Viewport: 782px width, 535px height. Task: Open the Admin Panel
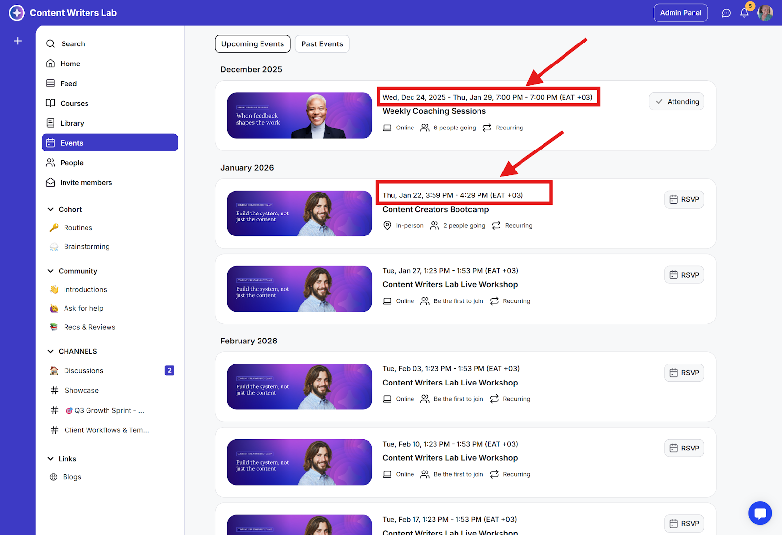681,13
